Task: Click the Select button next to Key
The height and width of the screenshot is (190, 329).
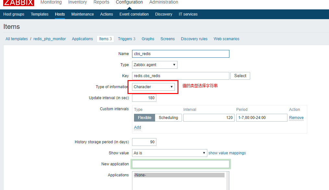Action: [240, 76]
